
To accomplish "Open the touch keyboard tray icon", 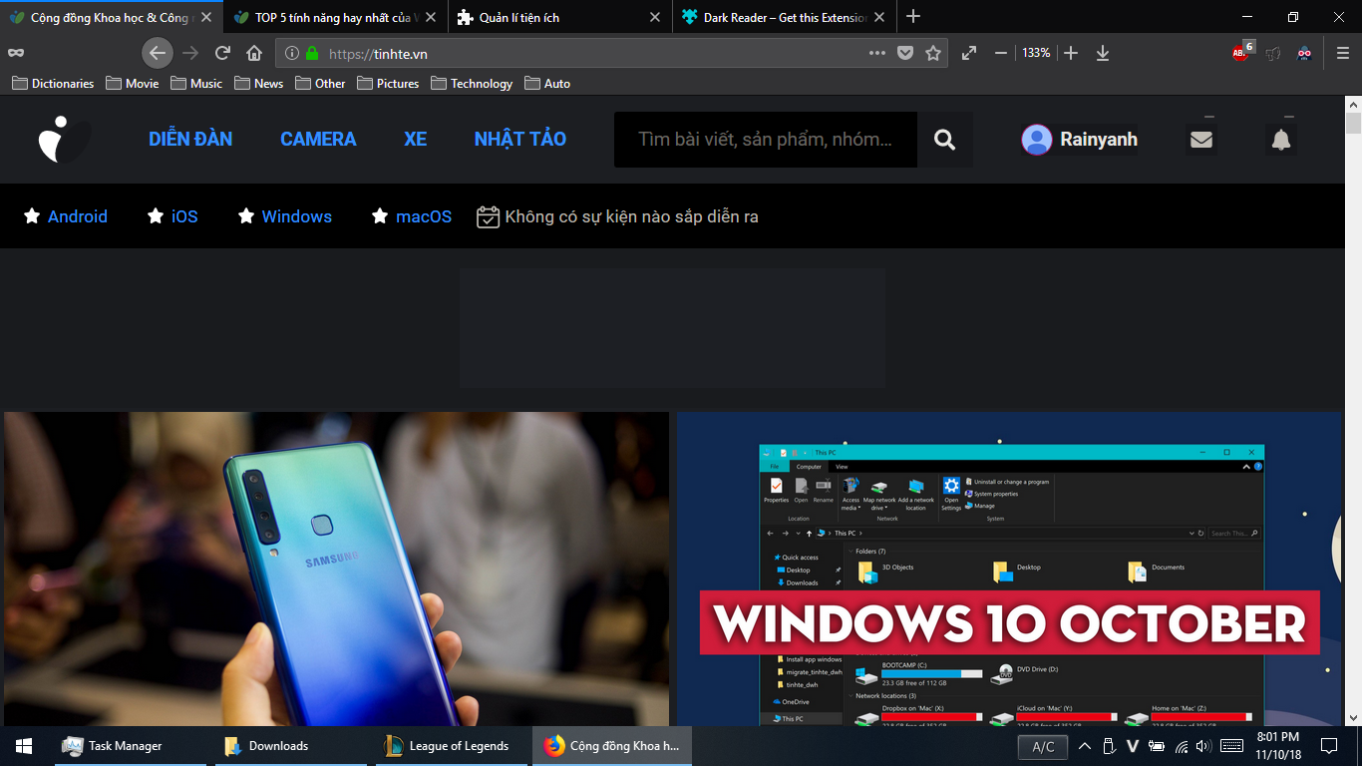I will [1231, 746].
